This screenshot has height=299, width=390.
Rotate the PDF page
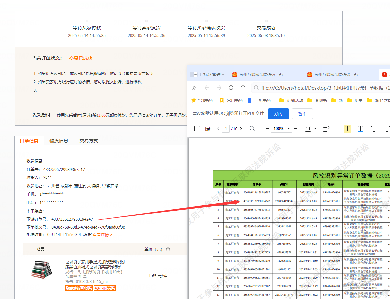[x=326, y=129]
